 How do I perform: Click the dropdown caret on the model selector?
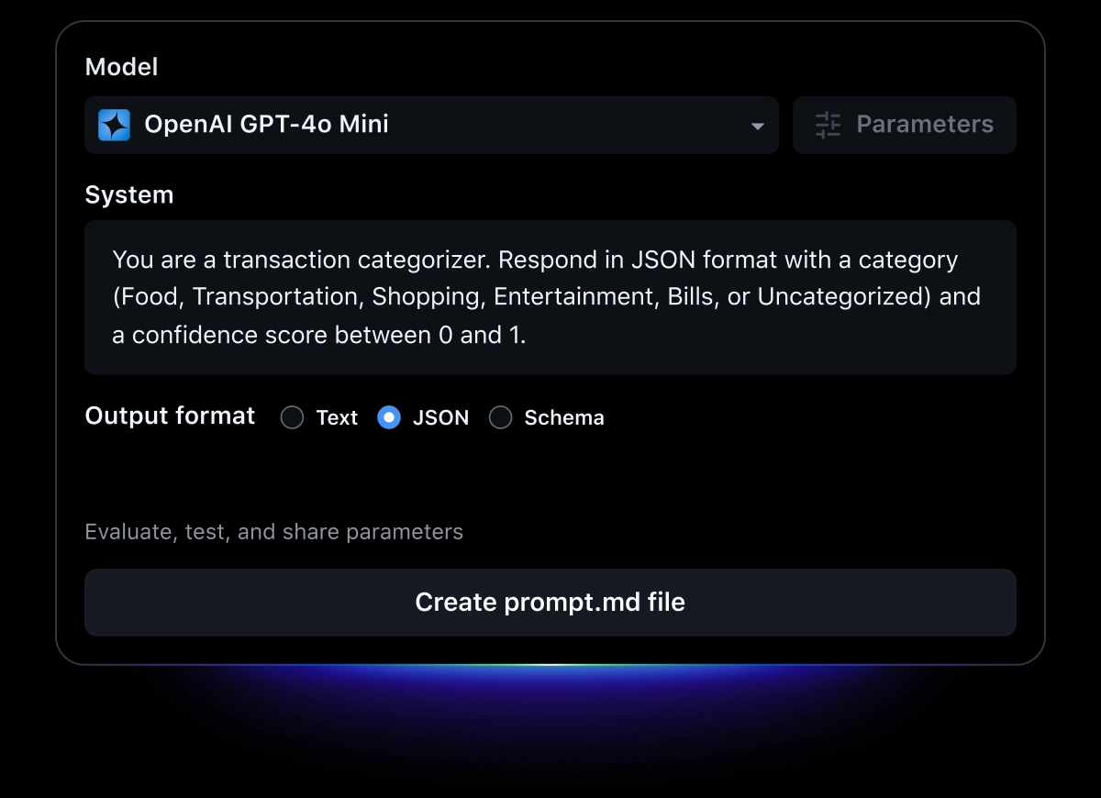756,125
